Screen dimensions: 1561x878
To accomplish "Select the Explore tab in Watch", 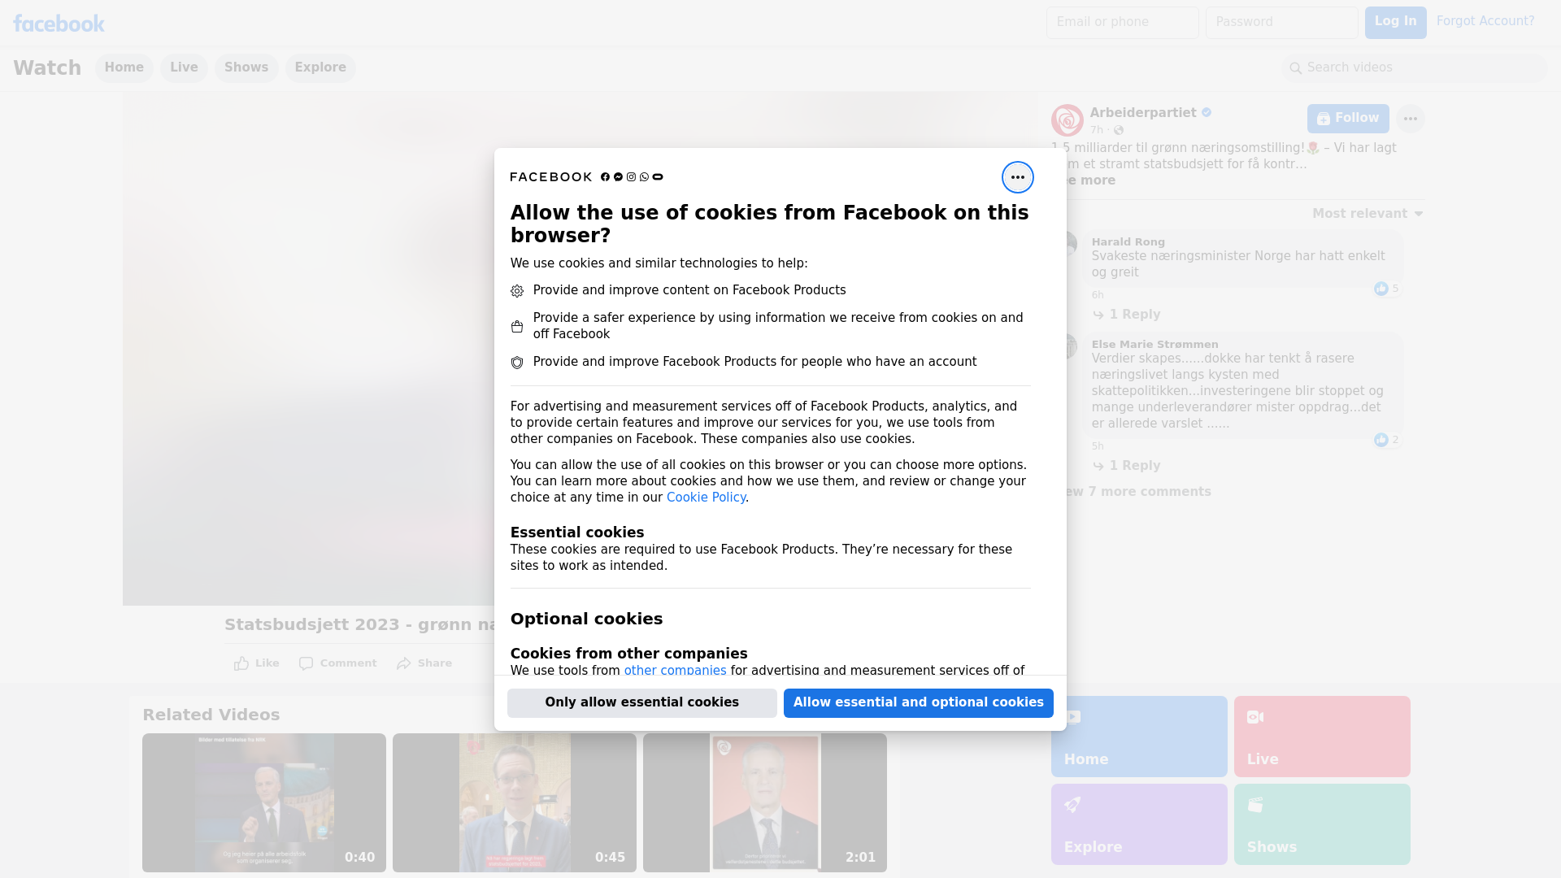I will [320, 67].
